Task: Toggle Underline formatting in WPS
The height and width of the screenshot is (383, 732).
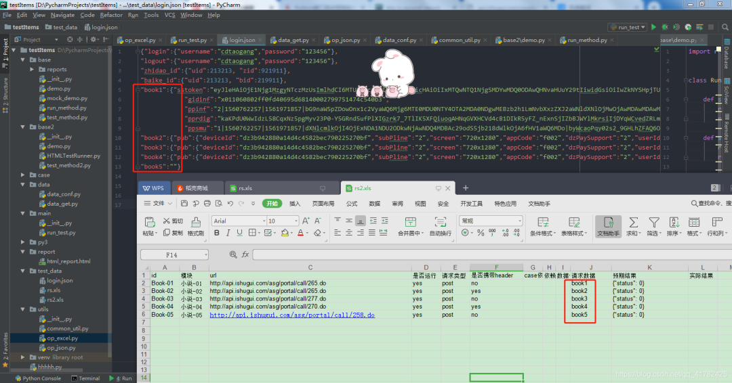Action: pyautogui.click(x=239, y=233)
